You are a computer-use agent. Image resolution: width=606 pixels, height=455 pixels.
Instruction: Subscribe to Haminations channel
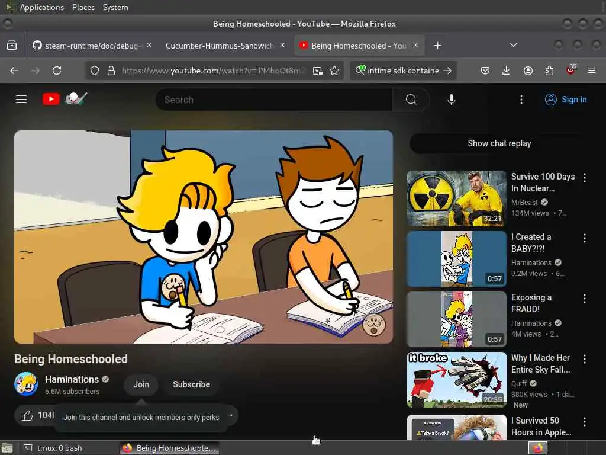191,384
